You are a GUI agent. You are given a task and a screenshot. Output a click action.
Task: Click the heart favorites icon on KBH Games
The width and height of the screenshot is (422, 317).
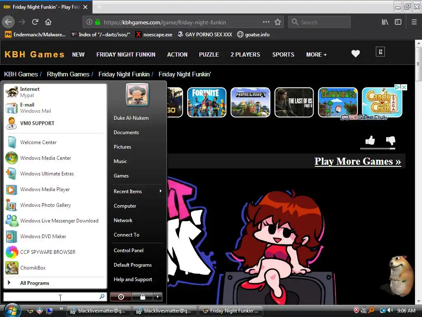point(356,54)
